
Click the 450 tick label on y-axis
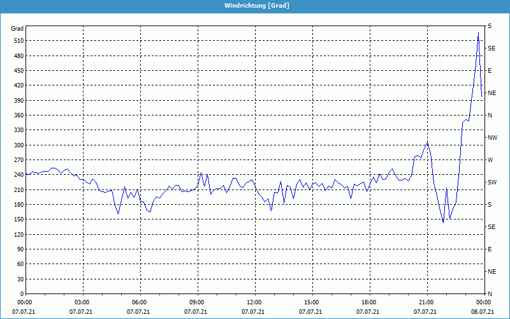pyautogui.click(x=17, y=71)
